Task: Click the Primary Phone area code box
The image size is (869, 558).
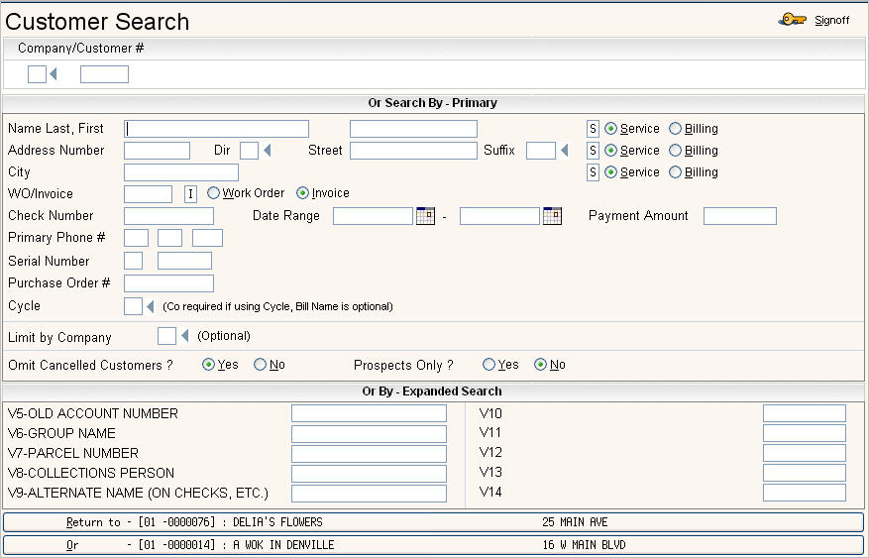Action: (137, 238)
